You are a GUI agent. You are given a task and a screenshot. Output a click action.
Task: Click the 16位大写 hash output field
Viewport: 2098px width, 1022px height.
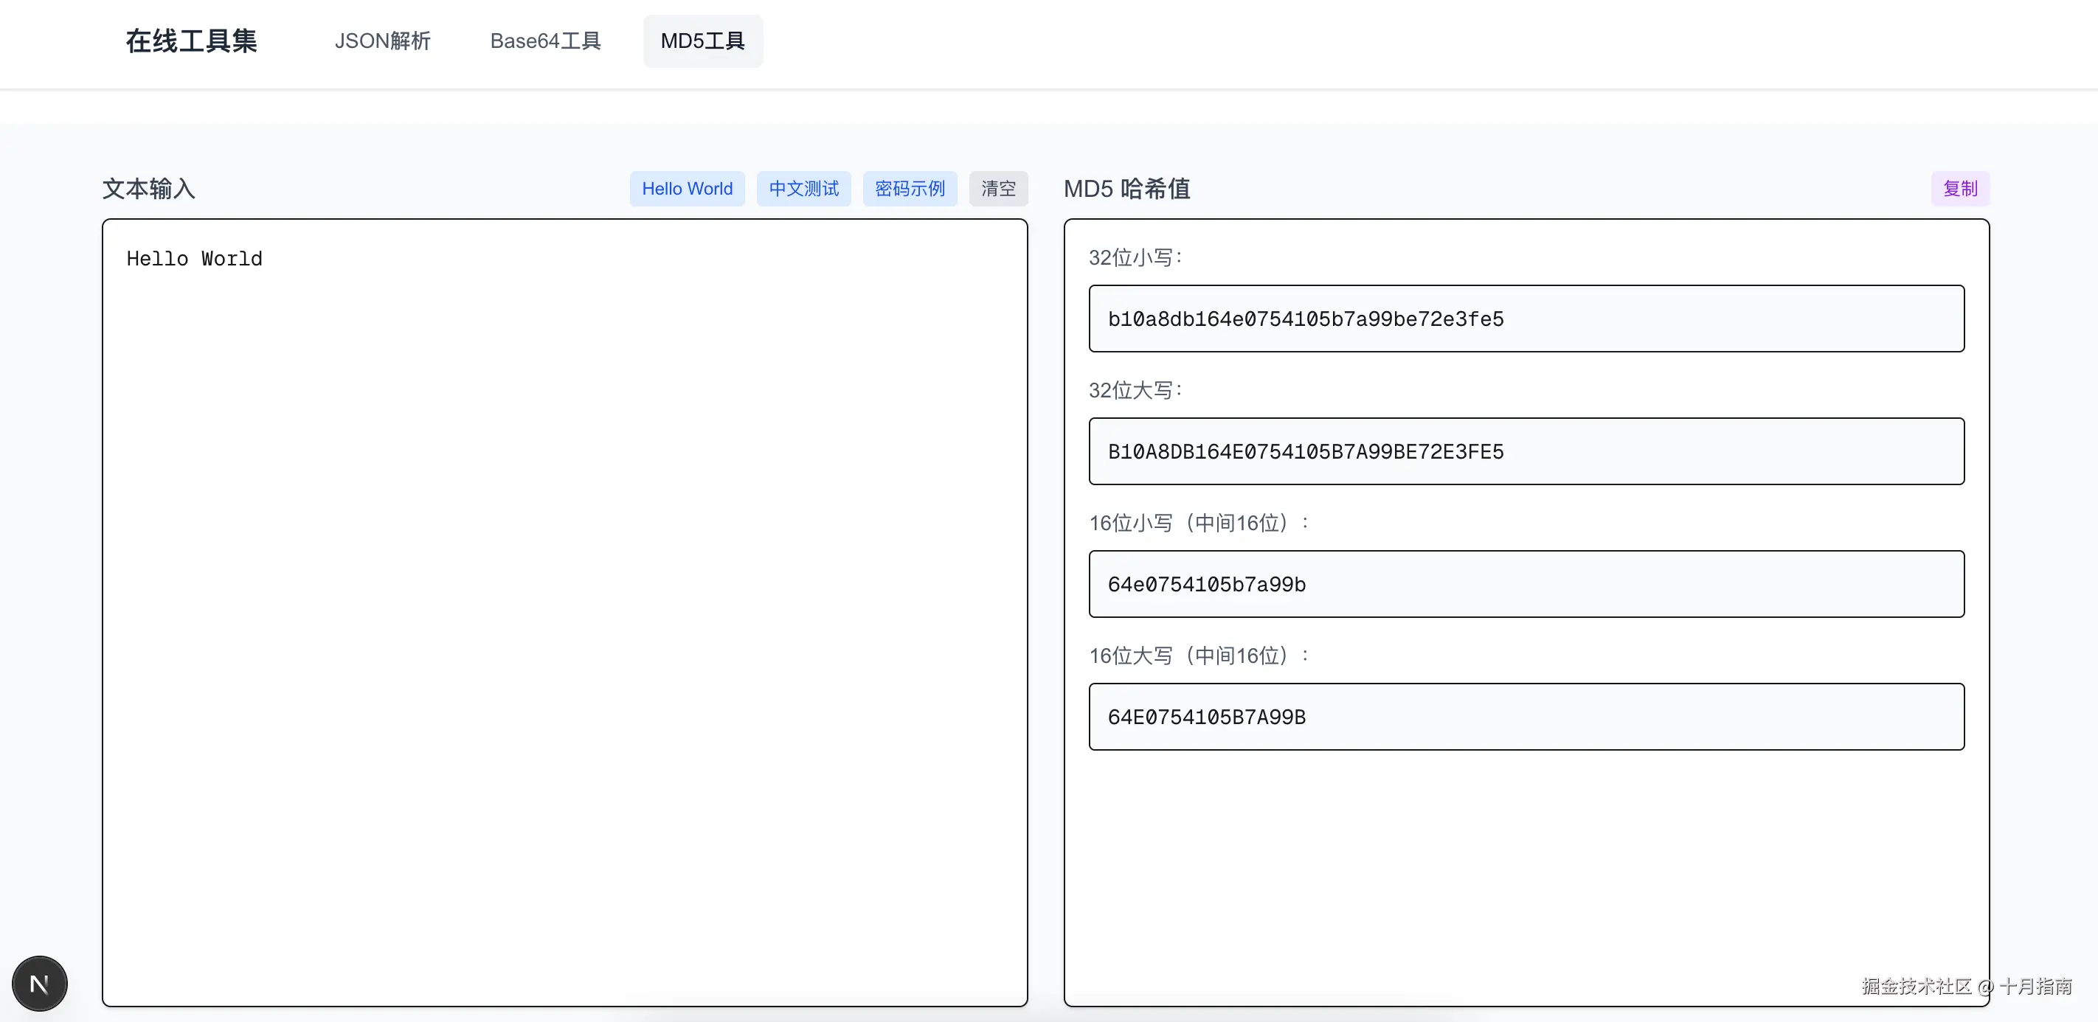[1526, 717]
